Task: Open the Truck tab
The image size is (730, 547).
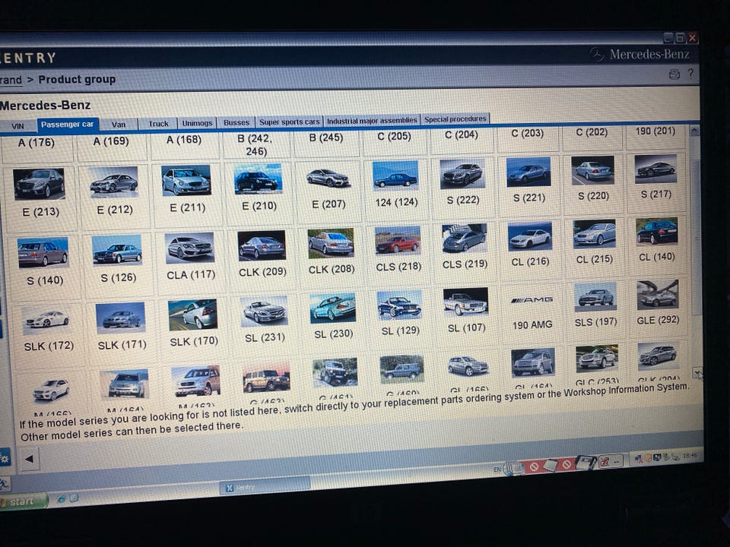Action: click(158, 124)
